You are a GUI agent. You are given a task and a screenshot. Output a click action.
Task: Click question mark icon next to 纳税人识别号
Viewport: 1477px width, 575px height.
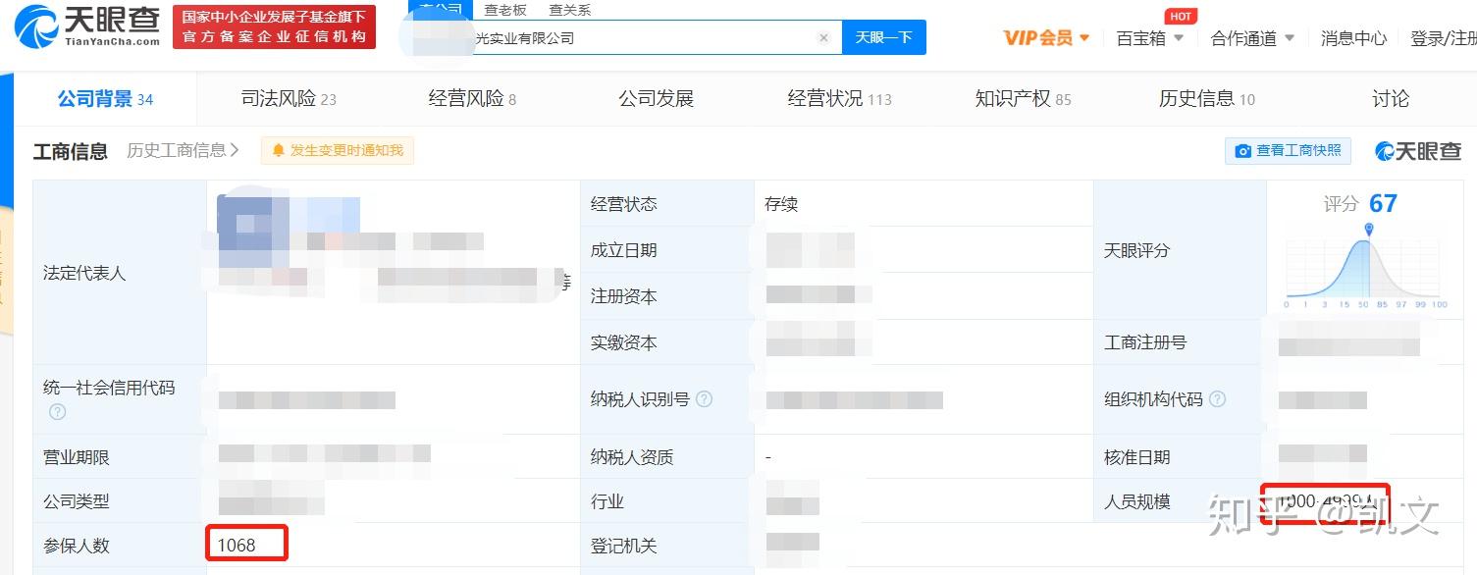click(705, 399)
